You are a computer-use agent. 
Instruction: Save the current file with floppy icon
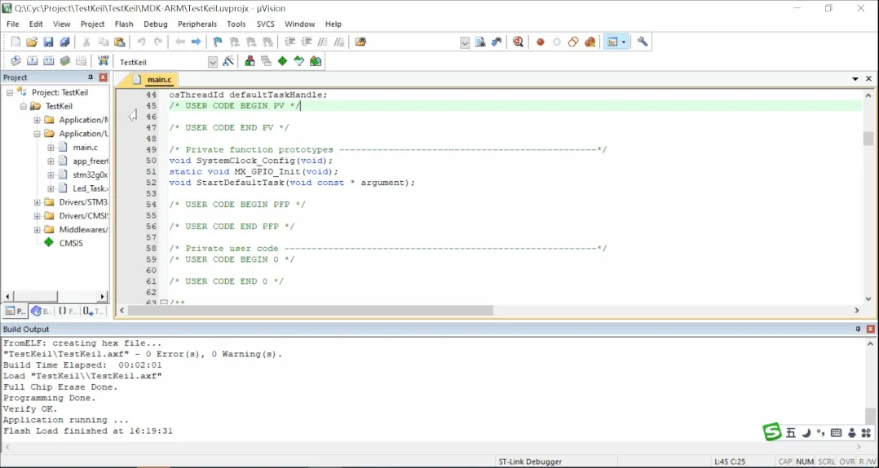tap(48, 42)
